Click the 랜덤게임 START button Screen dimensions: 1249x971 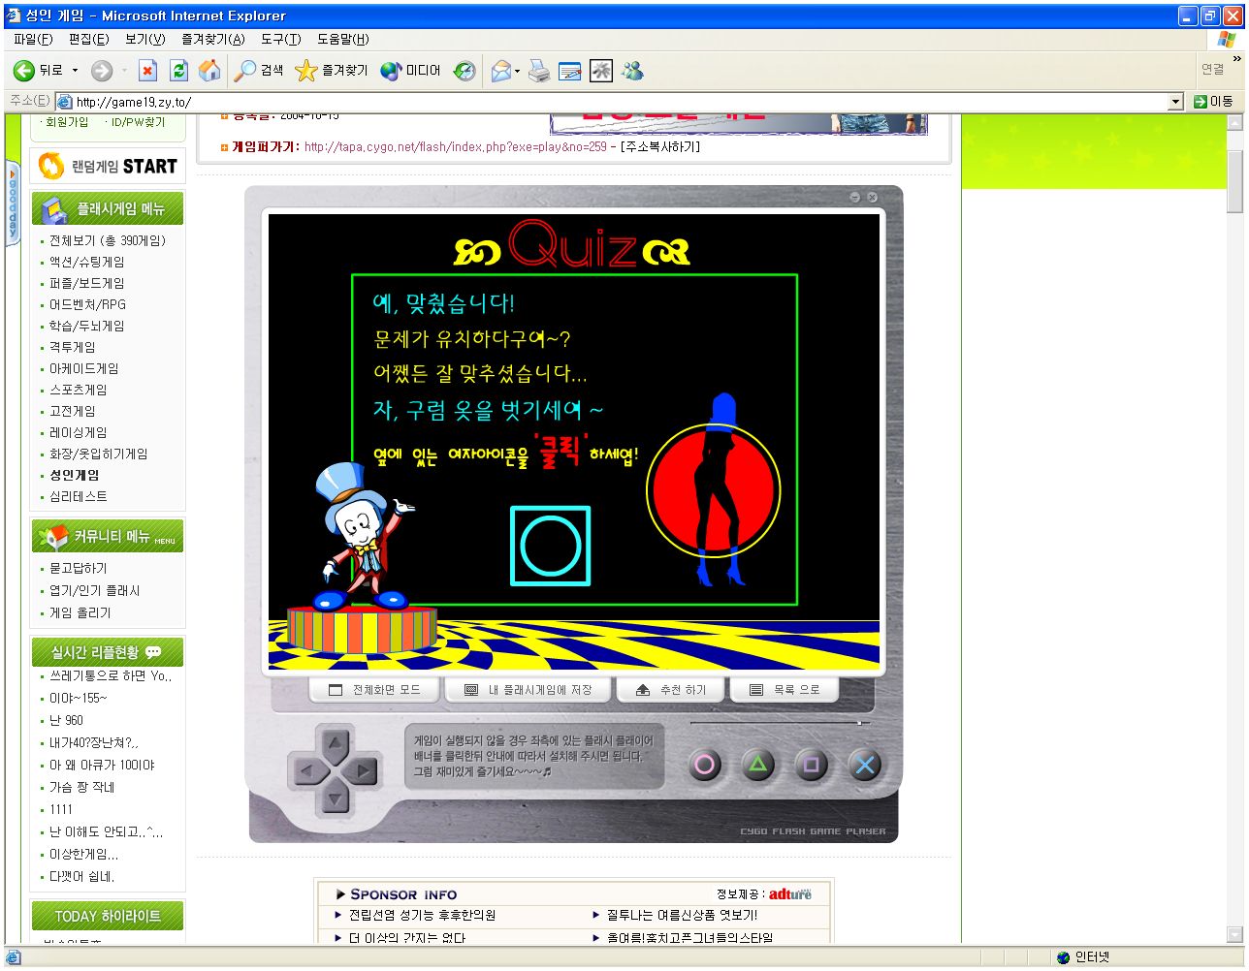tap(108, 166)
